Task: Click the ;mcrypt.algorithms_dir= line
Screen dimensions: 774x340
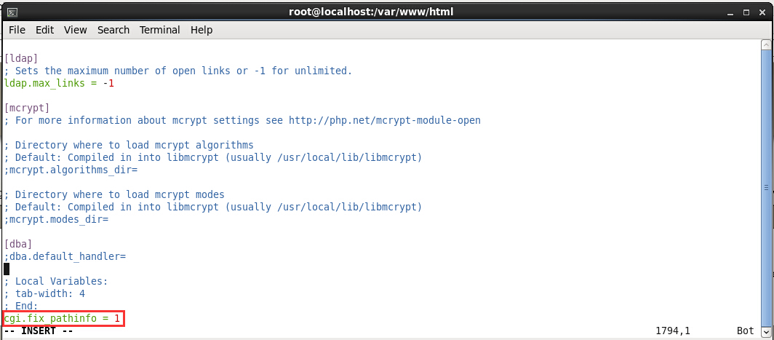Action: 71,170
